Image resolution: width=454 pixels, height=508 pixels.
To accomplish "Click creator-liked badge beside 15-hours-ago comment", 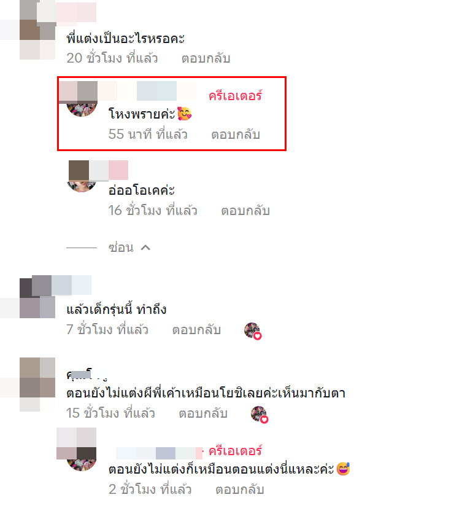I will tap(260, 415).
